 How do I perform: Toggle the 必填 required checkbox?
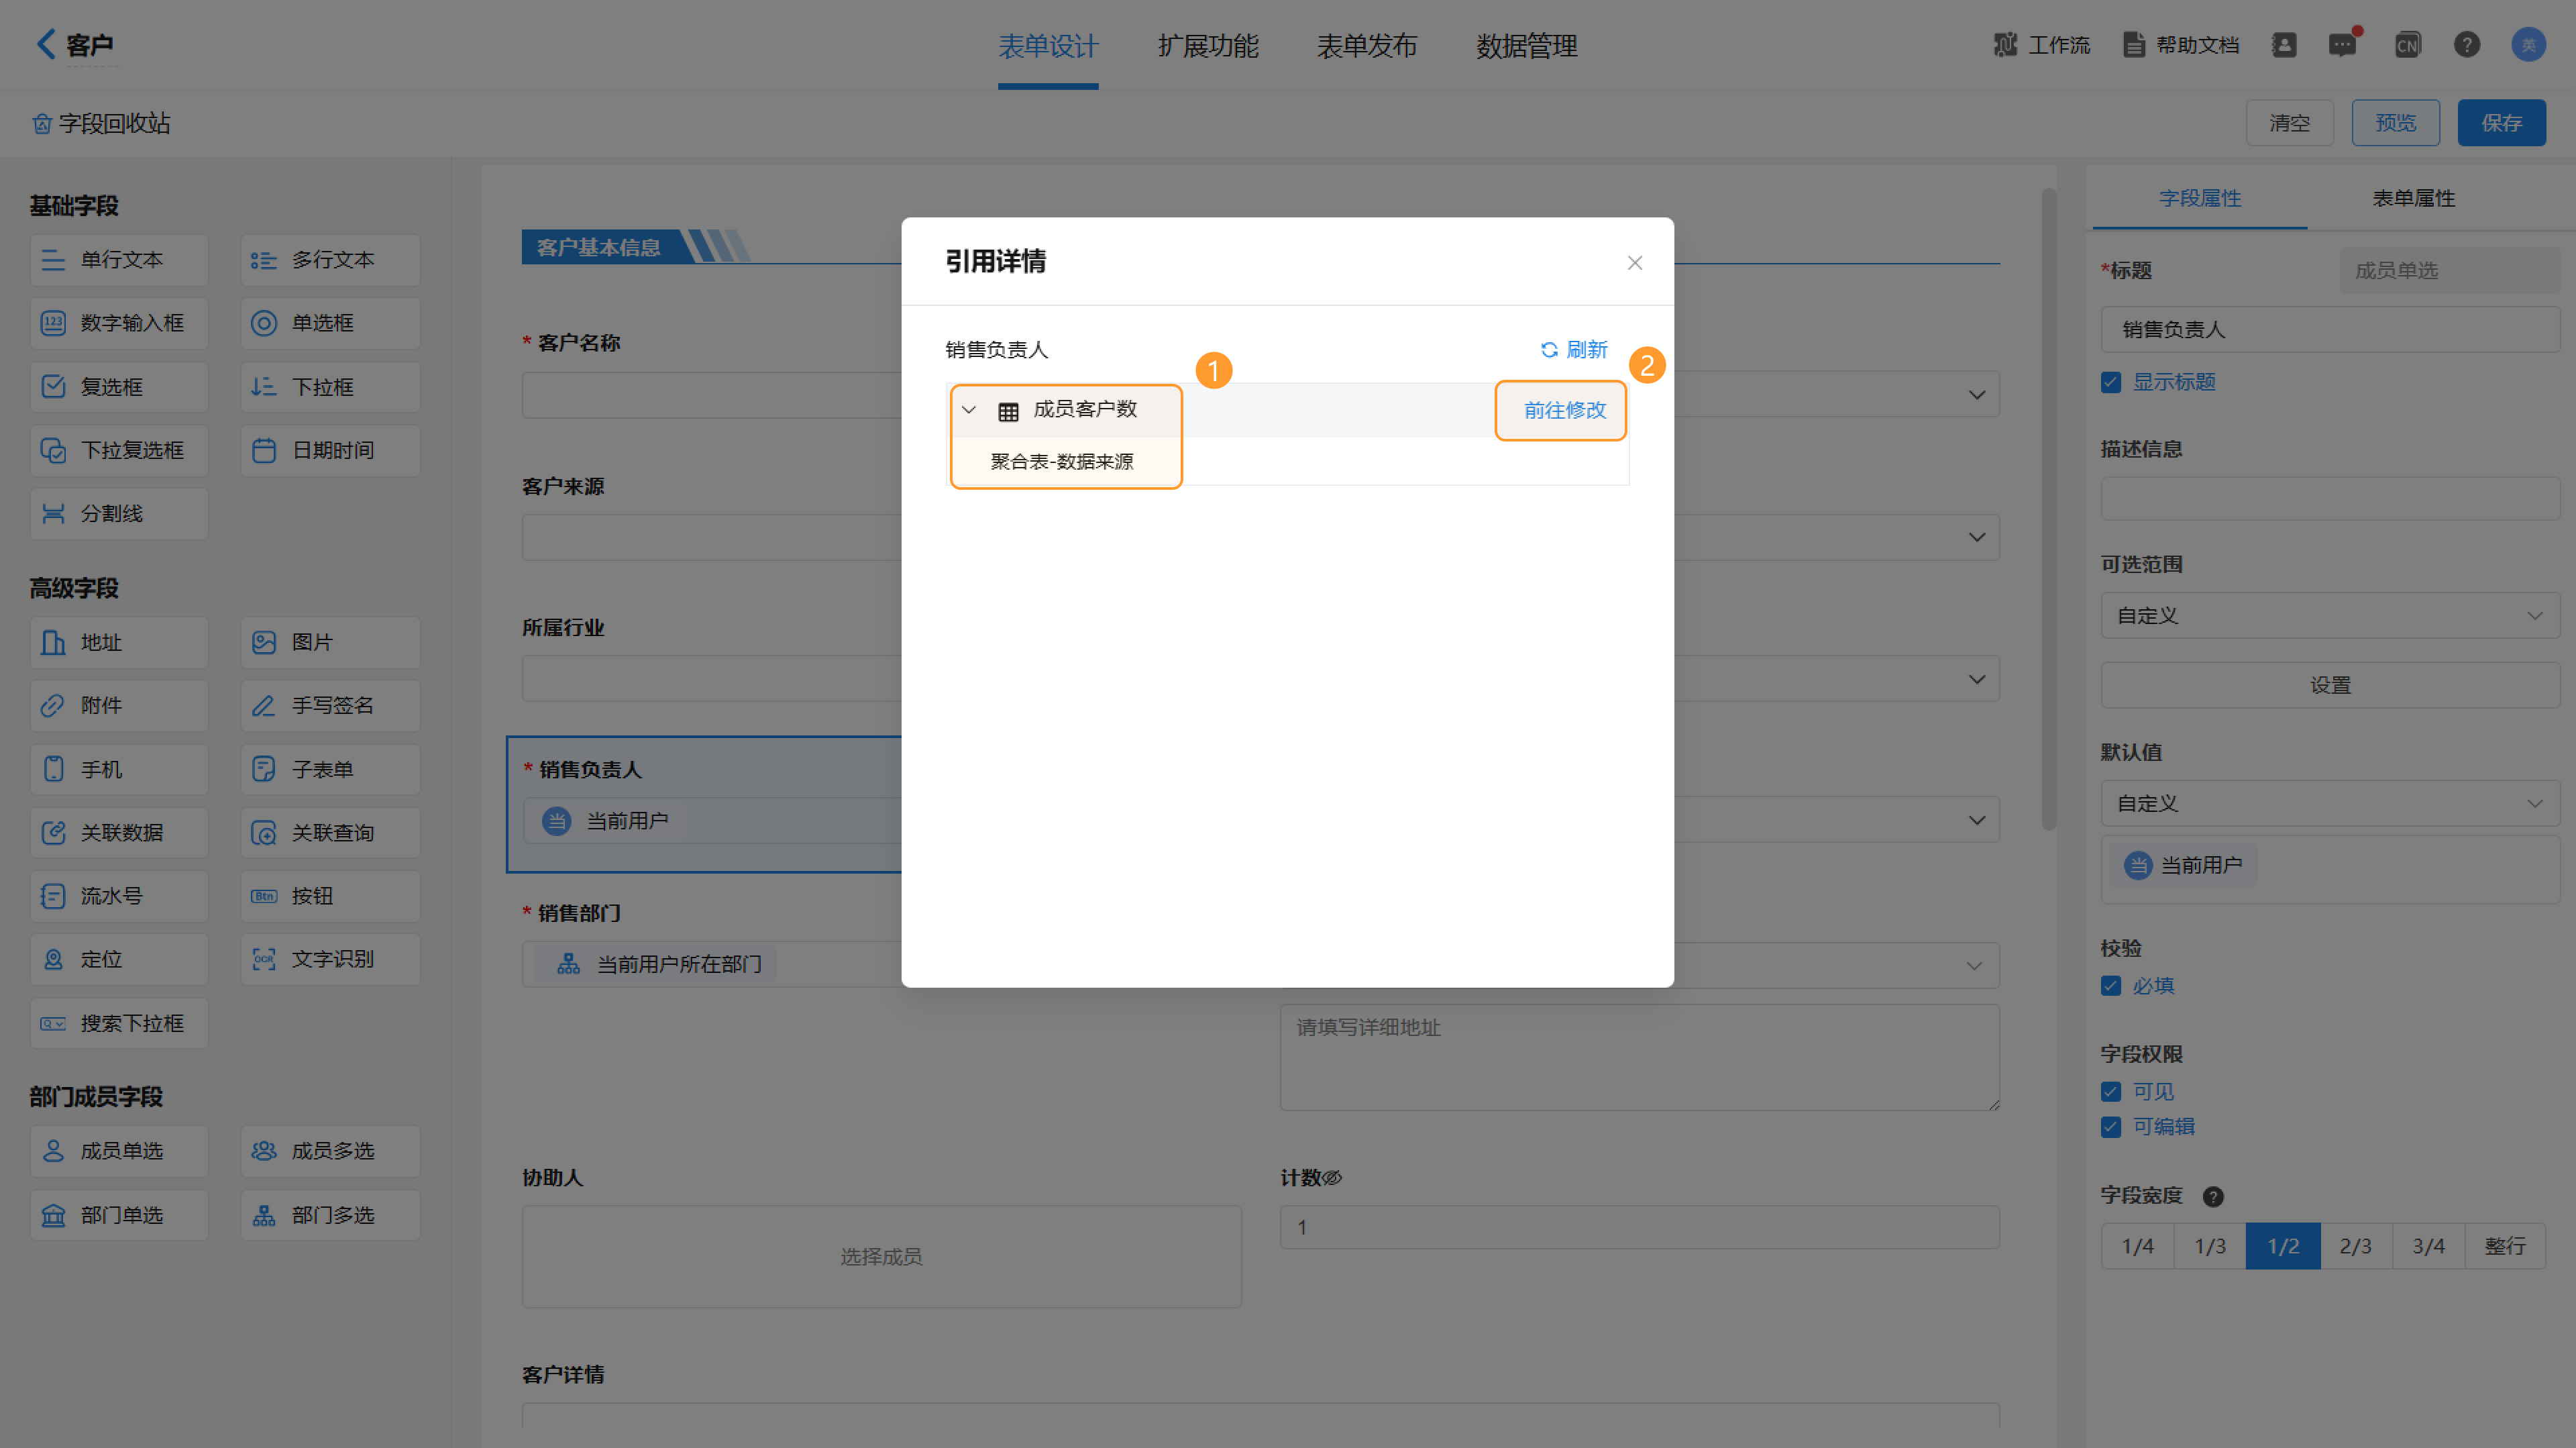click(x=2111, y=986)
